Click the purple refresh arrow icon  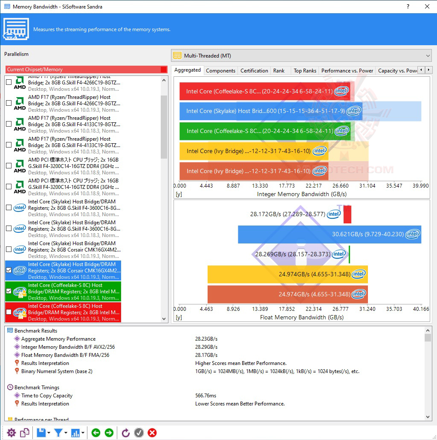(126, 433)
